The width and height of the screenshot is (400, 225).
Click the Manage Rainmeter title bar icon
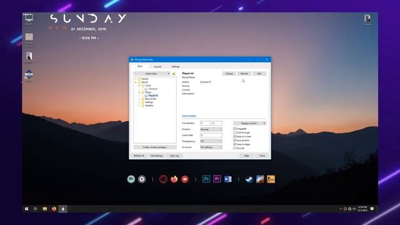[132, 59]
